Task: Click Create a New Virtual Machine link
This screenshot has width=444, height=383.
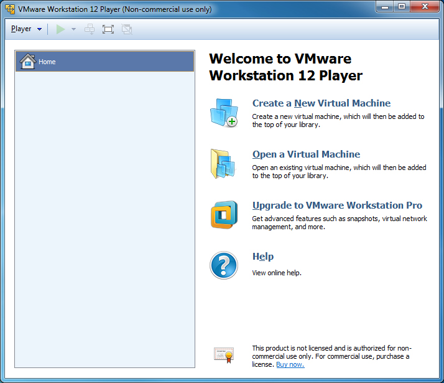Action: pyautogui.click(x=321, y=103)
